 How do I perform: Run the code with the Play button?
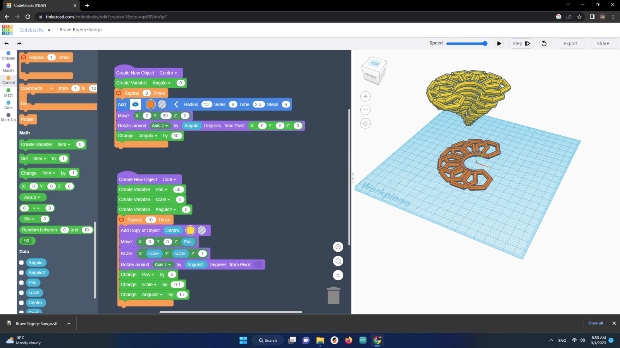499,43
